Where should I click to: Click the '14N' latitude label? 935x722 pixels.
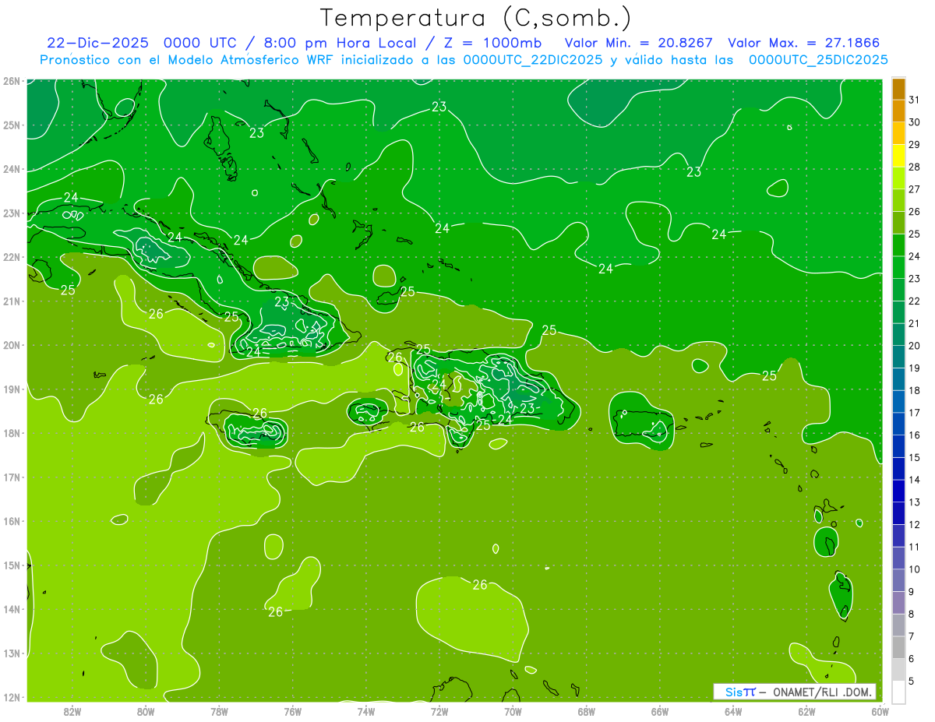12,609
